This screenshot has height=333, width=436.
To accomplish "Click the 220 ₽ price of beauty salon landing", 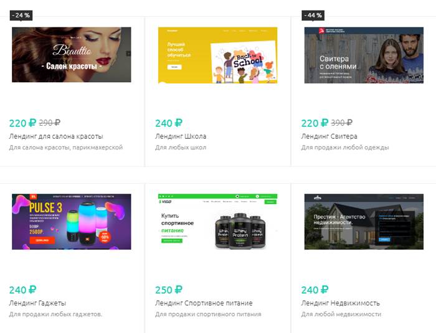I will pyautogui.click(x=22, y=123).
